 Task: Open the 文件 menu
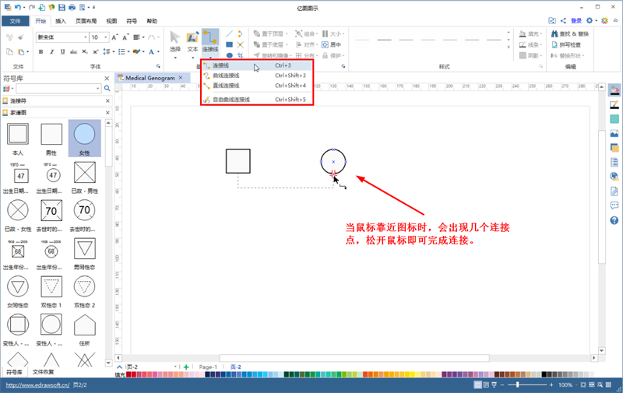tap(15, 21)
